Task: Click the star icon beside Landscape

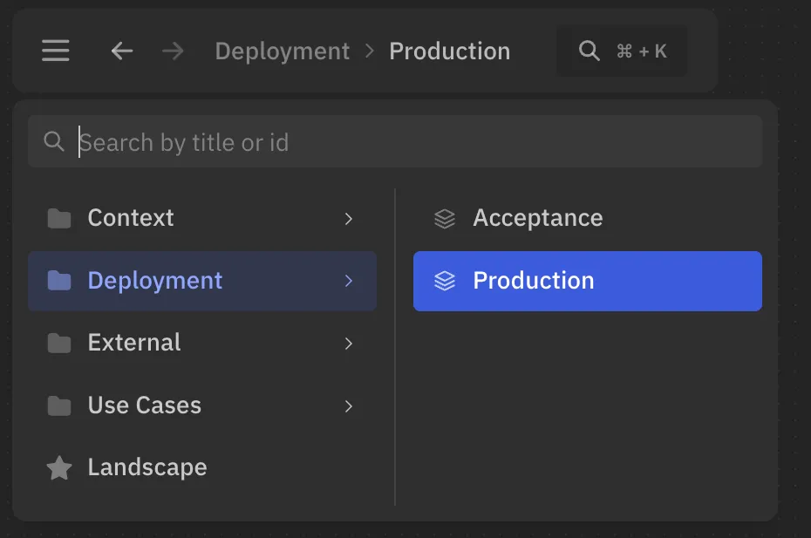Action: tap(58, 467)
